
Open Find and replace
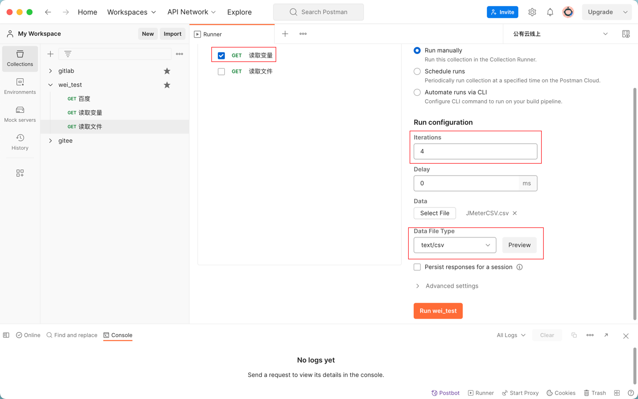tap(72, 335)
